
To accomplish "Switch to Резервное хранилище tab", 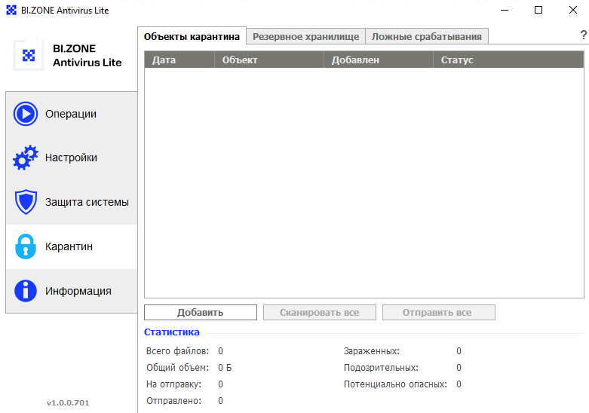I will [305, 37].
